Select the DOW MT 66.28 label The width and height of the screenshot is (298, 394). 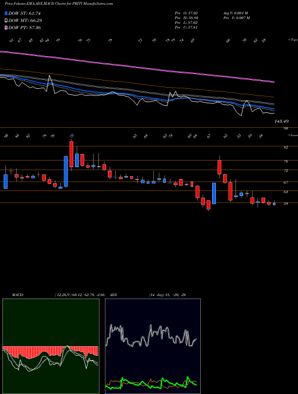click(x=25, y=21)
